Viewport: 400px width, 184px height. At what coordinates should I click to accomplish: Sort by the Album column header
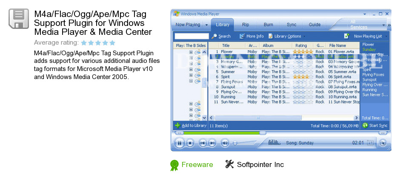click(x=276, y=45)
